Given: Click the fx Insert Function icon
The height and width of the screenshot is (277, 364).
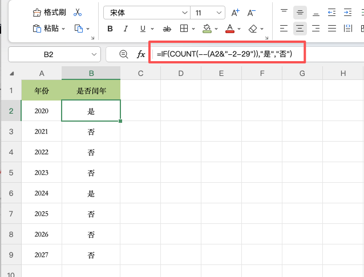Looking at the screenshot, I should point(141,54).
